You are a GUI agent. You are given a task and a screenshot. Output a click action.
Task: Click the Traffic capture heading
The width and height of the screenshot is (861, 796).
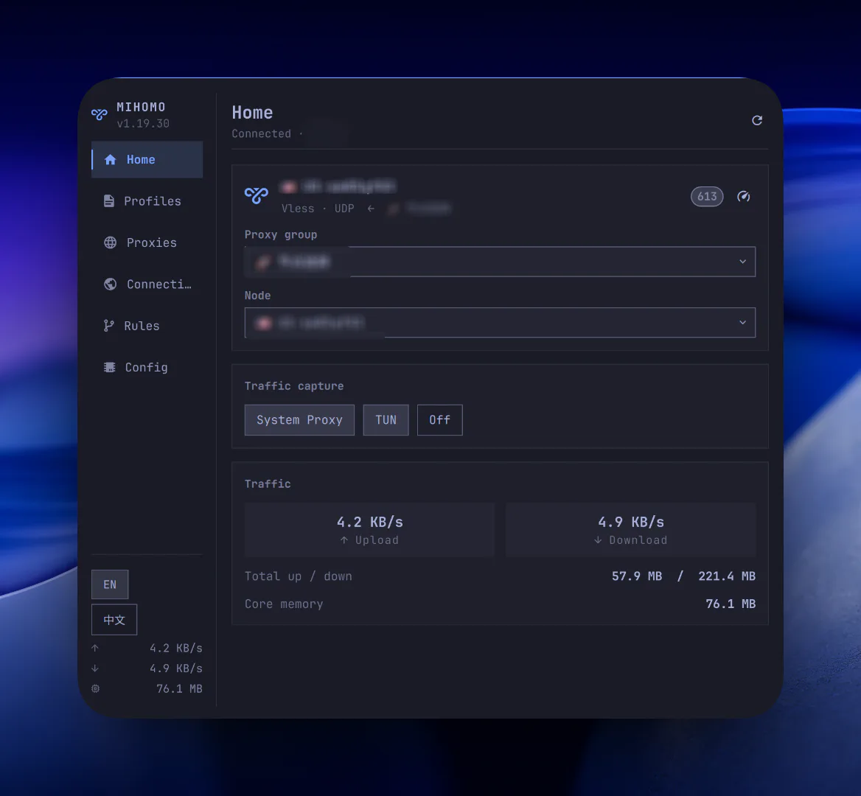[294, 386]
